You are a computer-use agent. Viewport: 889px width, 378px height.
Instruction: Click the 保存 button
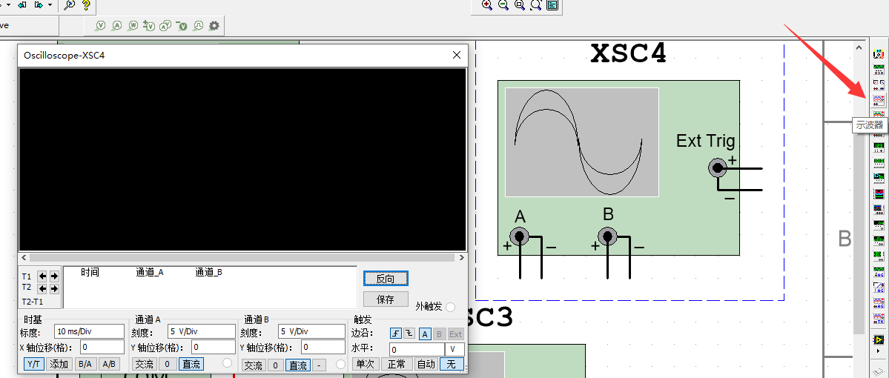(x=386, y=299)
